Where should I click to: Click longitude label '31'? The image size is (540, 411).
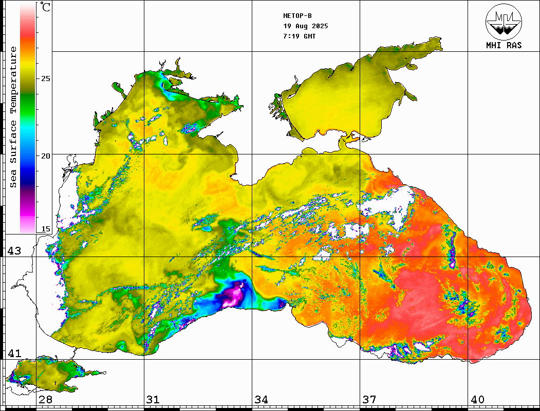pyautogui.click(x=153, y=400)
